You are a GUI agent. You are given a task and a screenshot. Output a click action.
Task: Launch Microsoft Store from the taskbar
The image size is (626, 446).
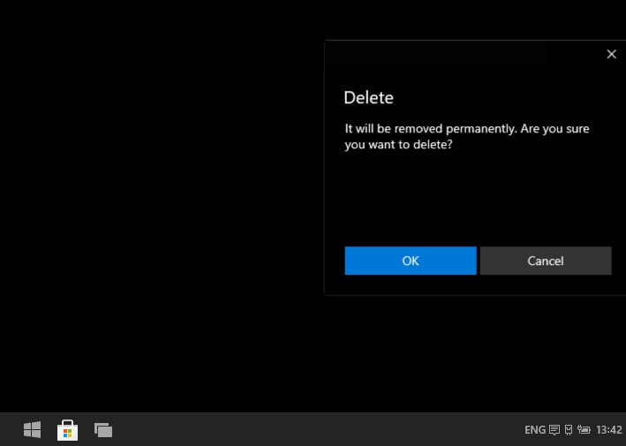(x=67, y=430)
